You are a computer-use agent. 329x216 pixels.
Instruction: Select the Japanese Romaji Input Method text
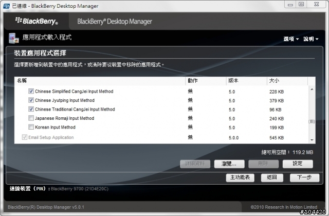point(64,118)
